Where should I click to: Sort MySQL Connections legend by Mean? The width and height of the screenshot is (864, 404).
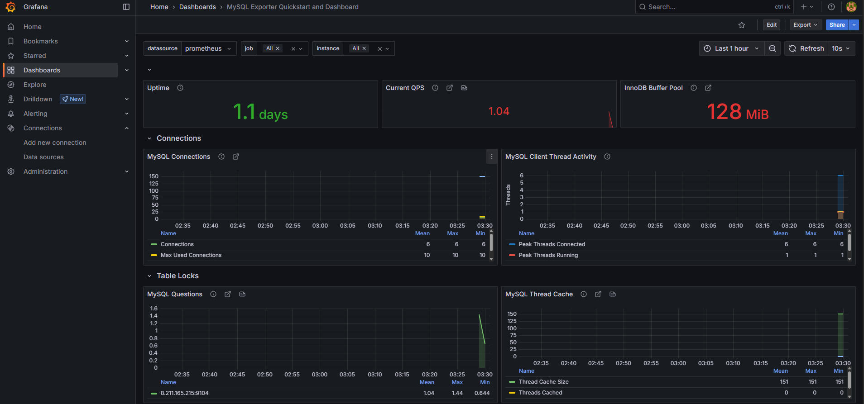pyautogui.click(x=422, y=233)
